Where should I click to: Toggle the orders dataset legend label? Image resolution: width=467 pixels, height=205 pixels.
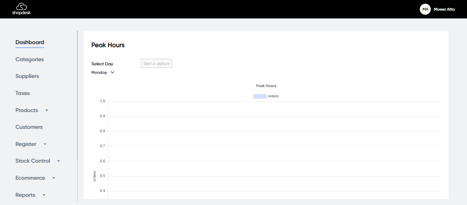pos(273,96)
